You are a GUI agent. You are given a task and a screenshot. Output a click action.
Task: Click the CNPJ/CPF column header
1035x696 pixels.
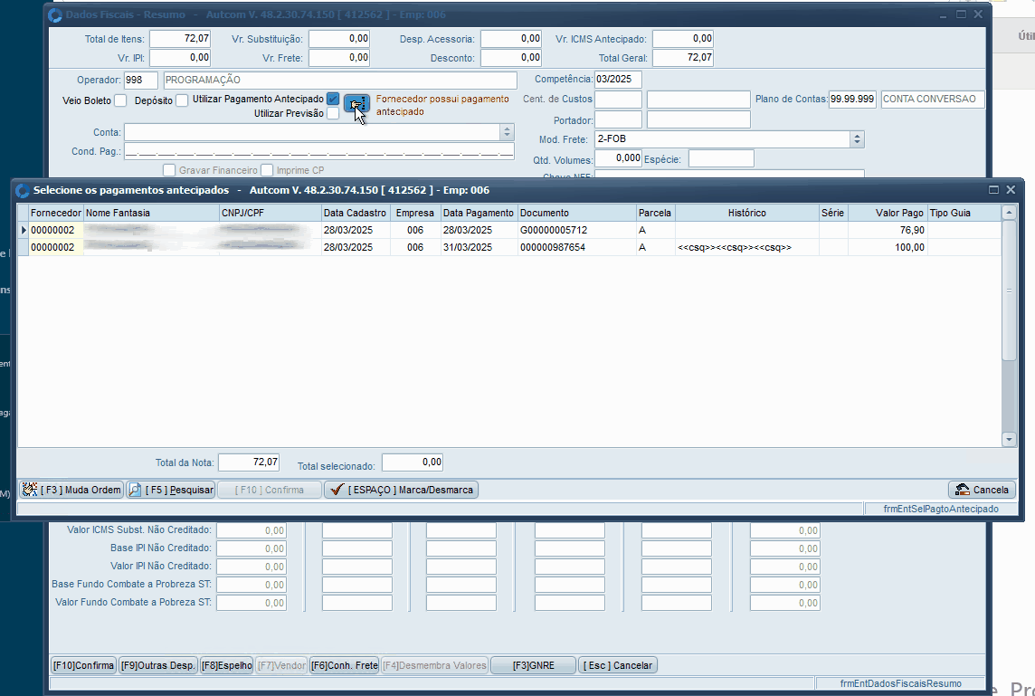point(271,214)
